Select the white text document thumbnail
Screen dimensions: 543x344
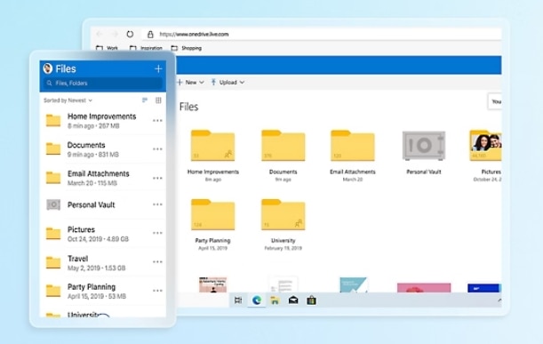283,284
